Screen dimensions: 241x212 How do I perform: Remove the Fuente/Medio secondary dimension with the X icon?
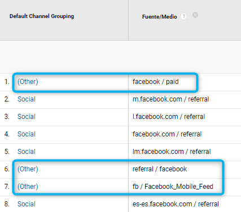point(195,15)
